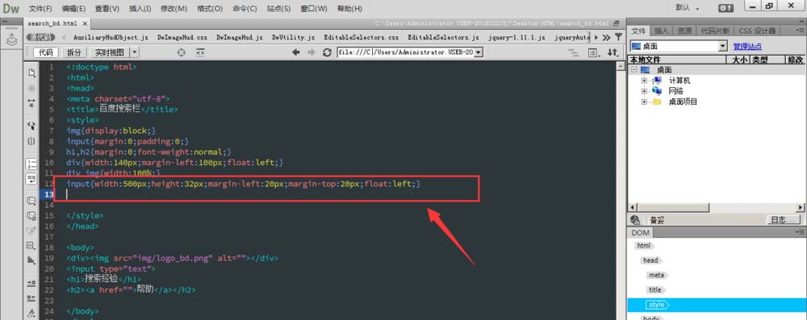Click the select parent tag icon

coord(31,126)
